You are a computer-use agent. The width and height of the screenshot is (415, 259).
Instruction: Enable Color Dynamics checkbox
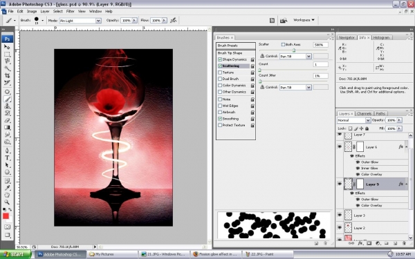click(220, 86)
